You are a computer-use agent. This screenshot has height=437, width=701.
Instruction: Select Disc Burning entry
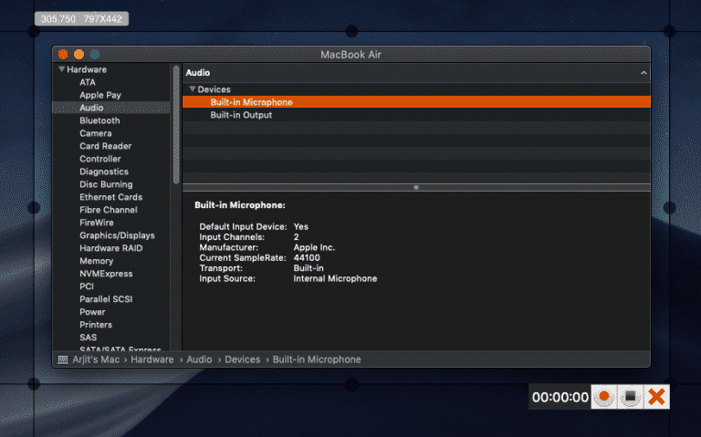pos(106,184)
